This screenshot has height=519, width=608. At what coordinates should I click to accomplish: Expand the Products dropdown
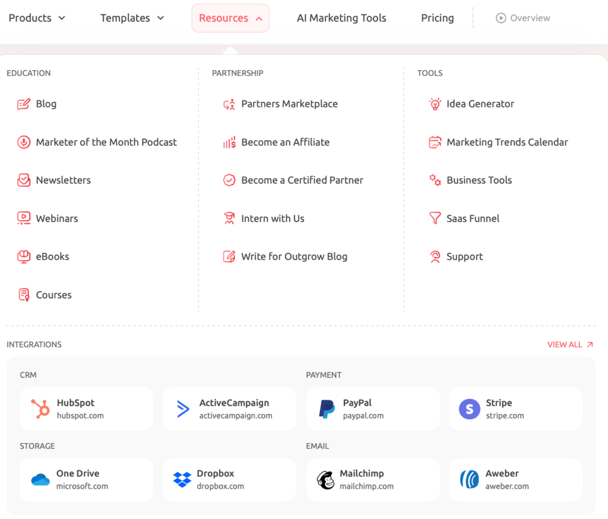[x=37, y=18]
